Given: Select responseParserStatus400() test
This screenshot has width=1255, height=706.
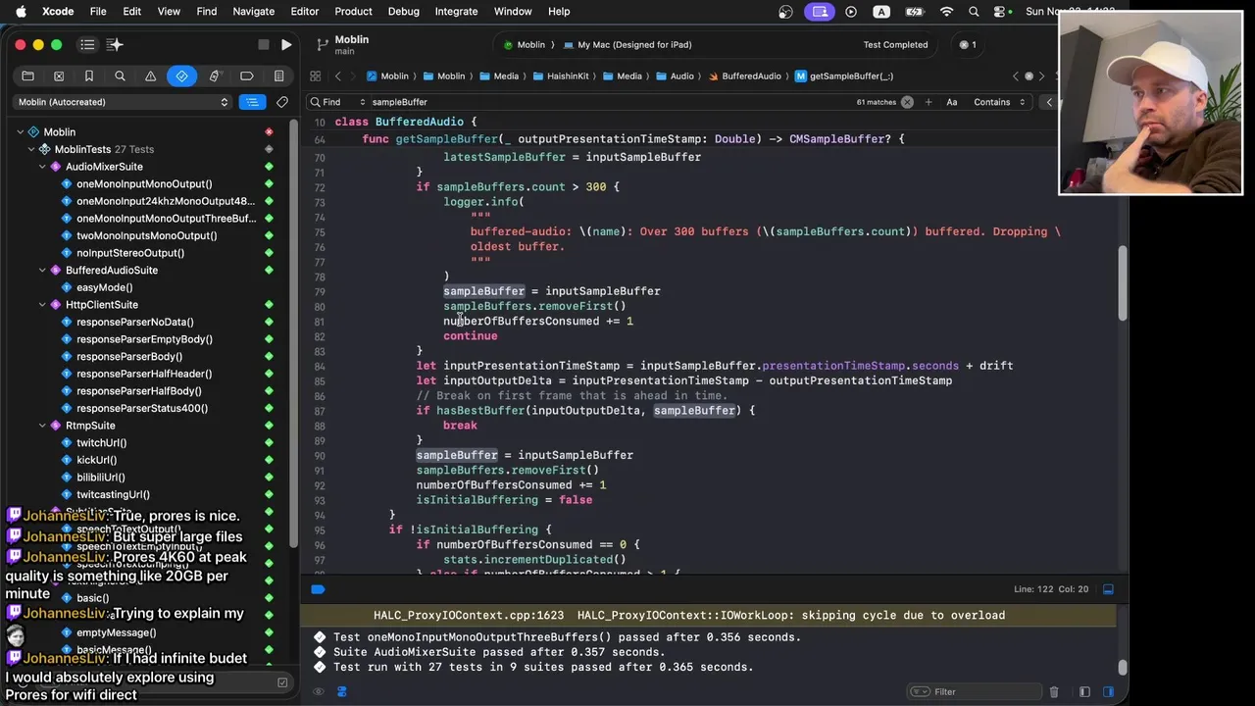Looking at the screenshot, I should pos(142,409).
